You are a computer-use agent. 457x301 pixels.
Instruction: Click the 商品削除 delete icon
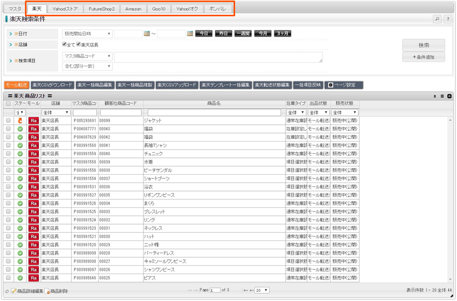47,291
